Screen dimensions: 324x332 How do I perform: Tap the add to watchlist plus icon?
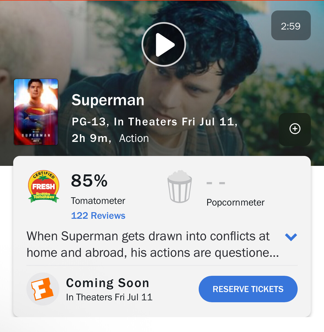pyautogui.click(x=295, y=129)
